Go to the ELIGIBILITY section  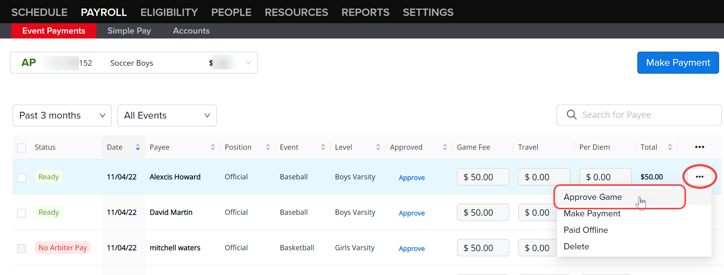click(169, 12)
